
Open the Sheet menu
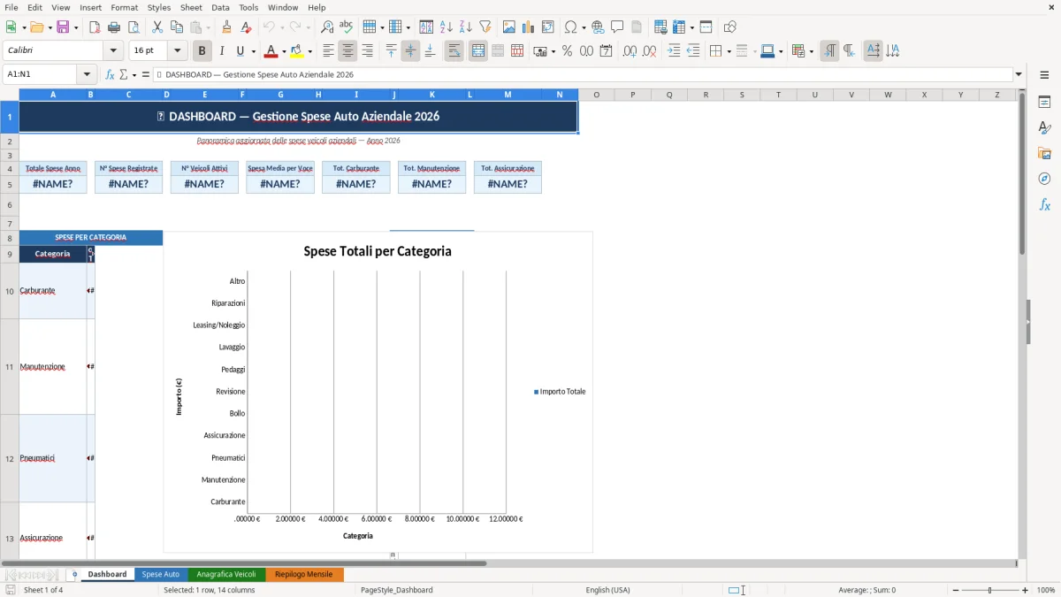pyautogui.click(x=191, y=7)
